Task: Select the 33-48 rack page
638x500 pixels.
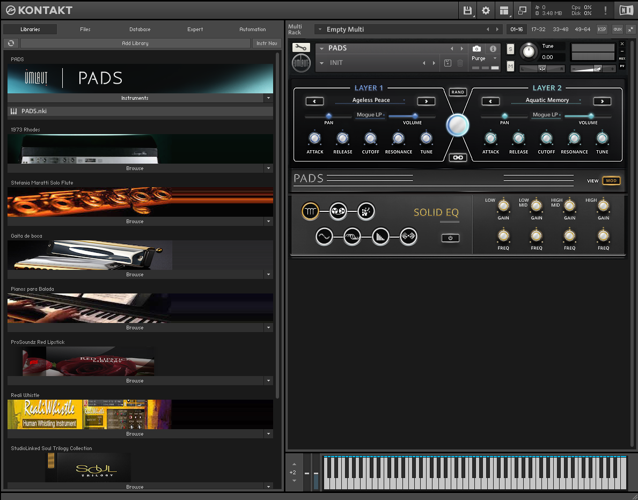Action: click(x=560, y=30)
